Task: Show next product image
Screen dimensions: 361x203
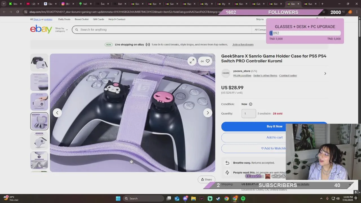Action: point(208,113)
